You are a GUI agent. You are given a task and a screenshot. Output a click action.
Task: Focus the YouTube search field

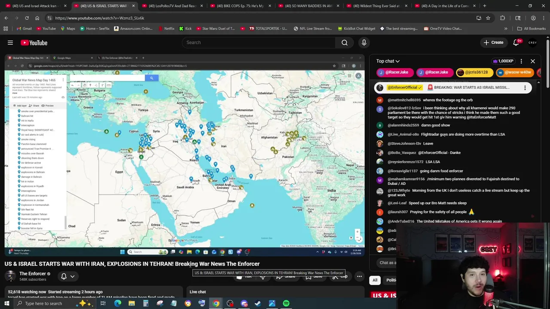[258, 42]
